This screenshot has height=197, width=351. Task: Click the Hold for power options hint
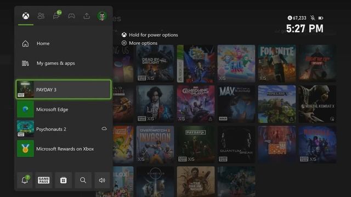[150, 35]
